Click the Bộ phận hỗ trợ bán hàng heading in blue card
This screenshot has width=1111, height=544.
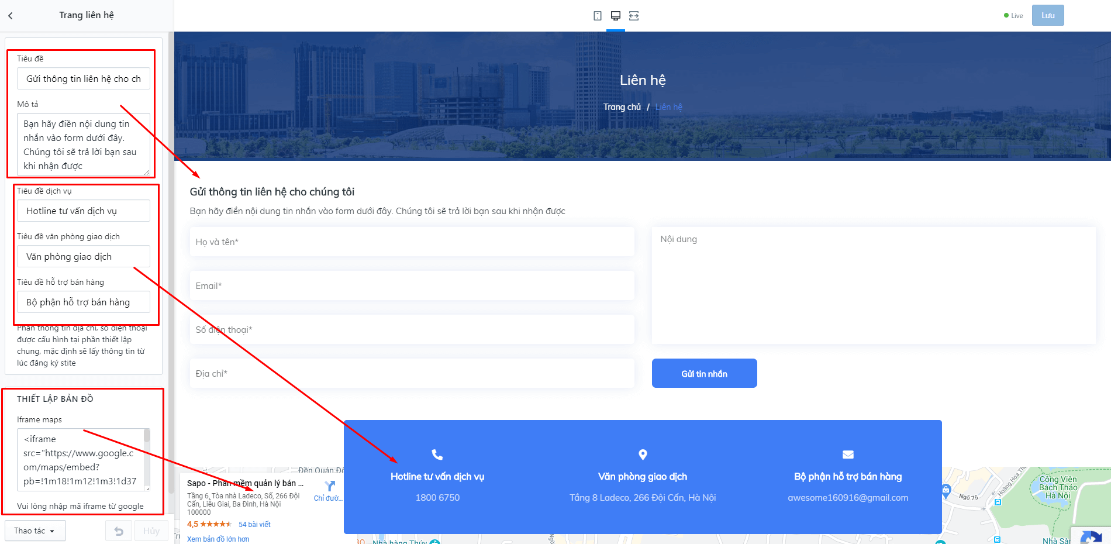pyautogui.click(x=848, y=477)
